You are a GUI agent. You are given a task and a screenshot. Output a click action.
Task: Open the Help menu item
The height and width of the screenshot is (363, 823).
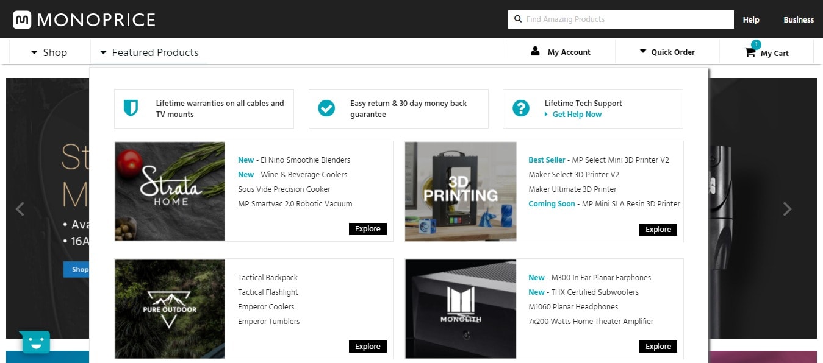pos(751,19)
